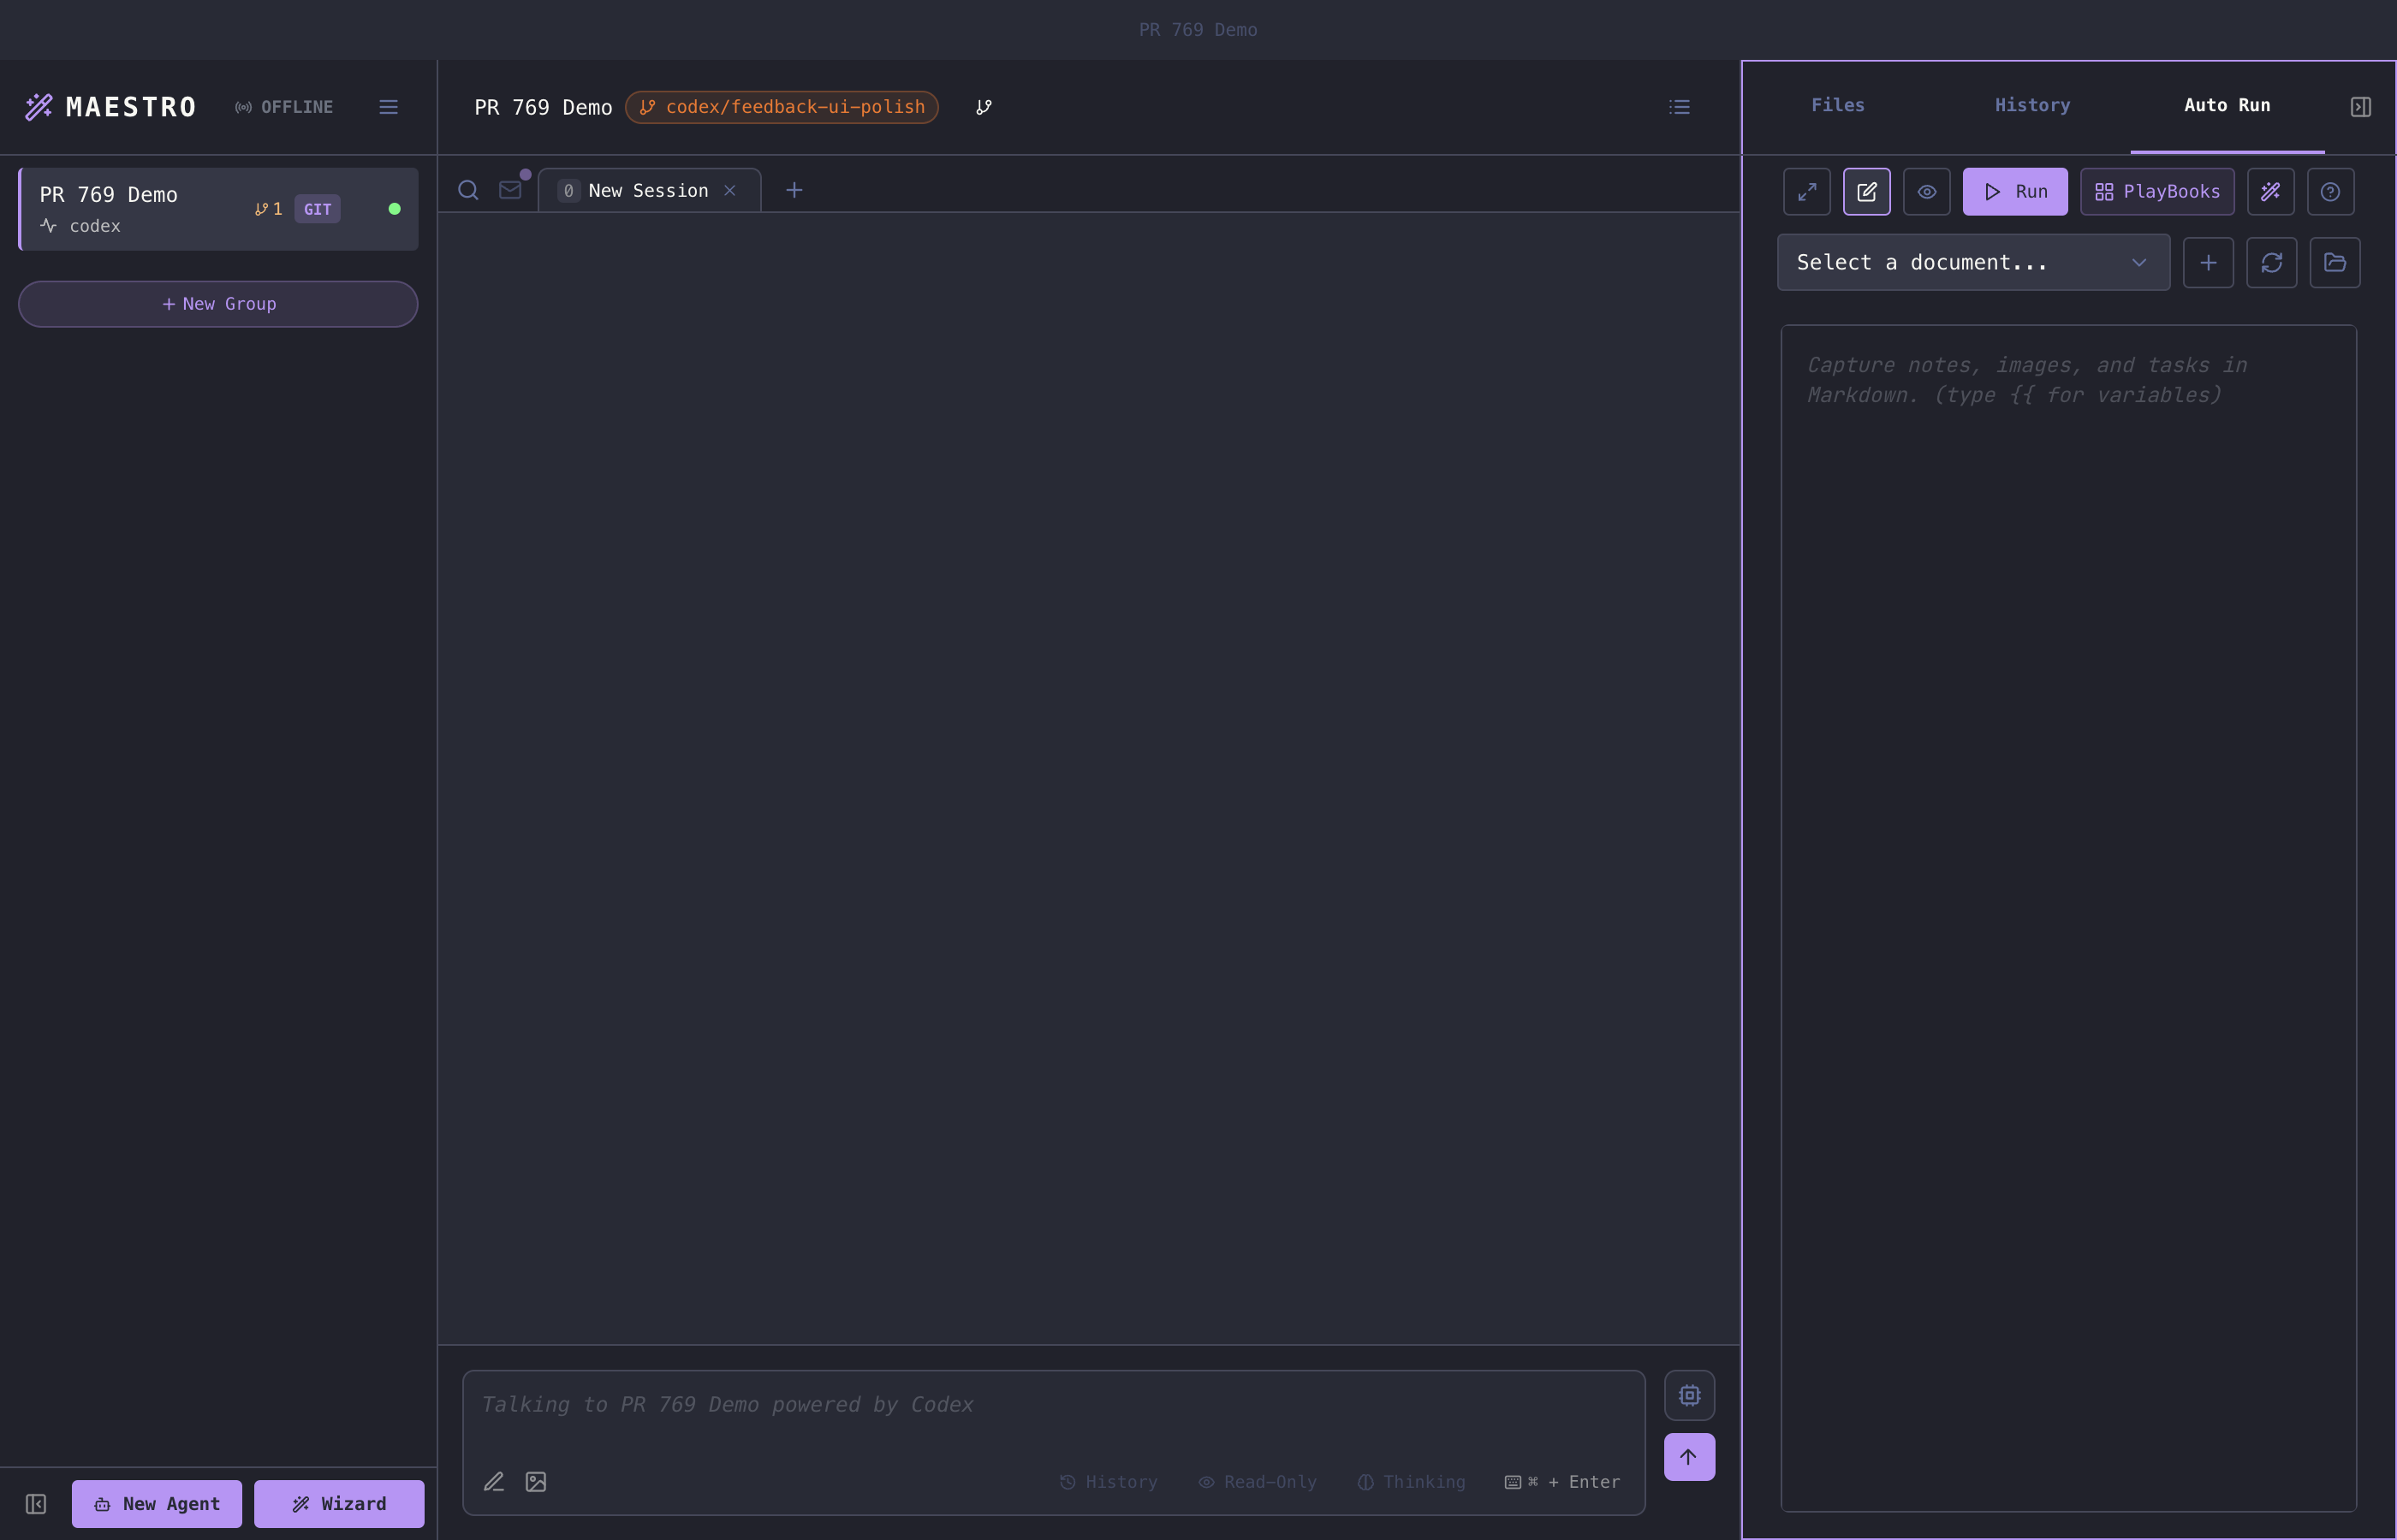Open the hamburger menu next to OFFLINE

388,107
